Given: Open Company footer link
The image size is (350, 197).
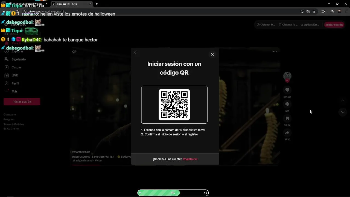Looking at the screenshot, I should pyautogui.click(x=10, y=115).
